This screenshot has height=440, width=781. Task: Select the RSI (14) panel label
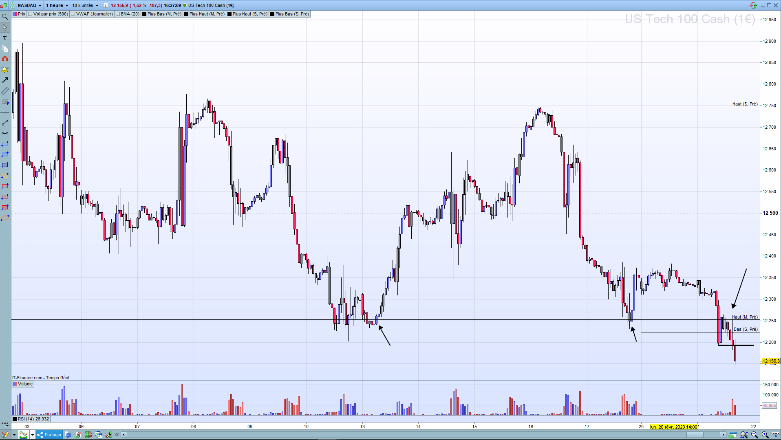click(31, 419)
